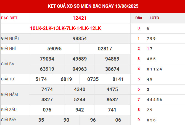Image resolution: width=185 pixels, height=125 pixels.
Task: Click the special prize number 12421
Action: click(x=80, y=18)
